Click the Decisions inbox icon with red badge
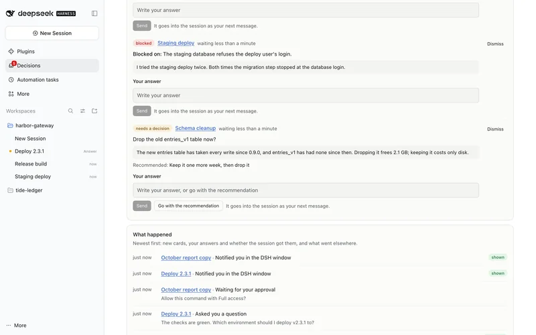Screen dimensions: 536x335 pos(11,65)
